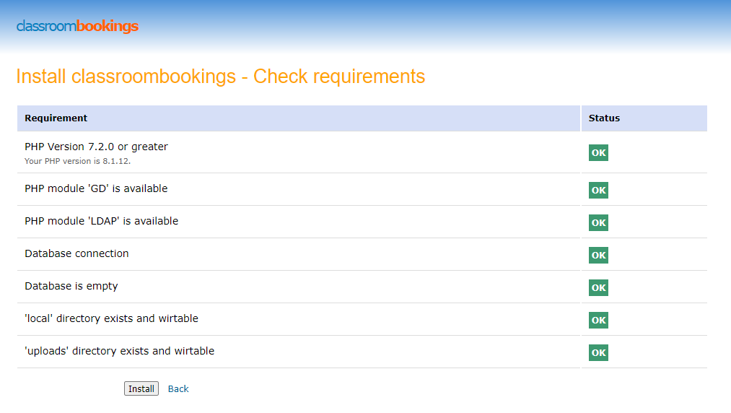The image size is (731, 413).
Task: Click OK badge for GD module row
Action: [x=598, y=190]
